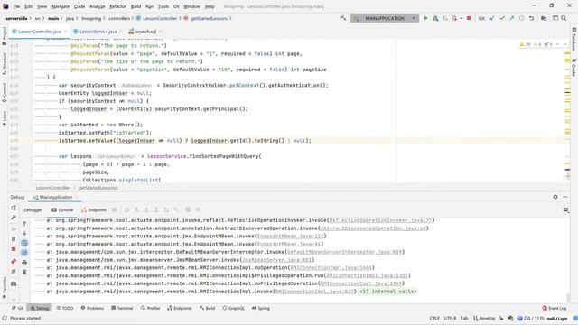Open TODO tool window

[64, 308]
